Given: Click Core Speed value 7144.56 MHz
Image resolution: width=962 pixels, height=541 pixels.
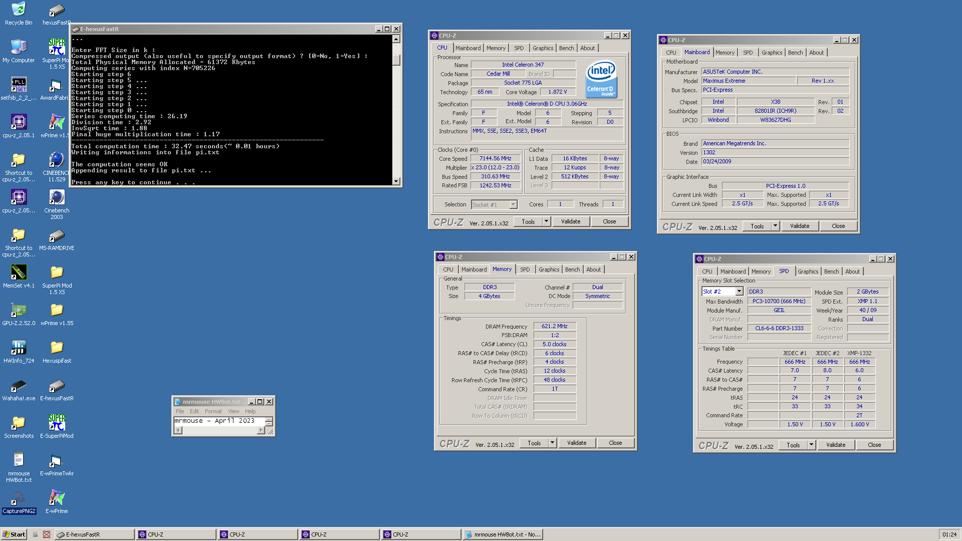Looking at the screenshot, I should (x=495, y=158).
